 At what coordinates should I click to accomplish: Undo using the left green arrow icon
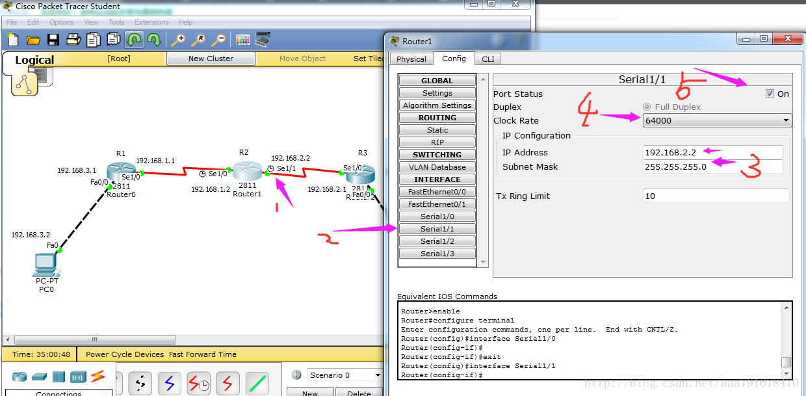coord(134,40)
